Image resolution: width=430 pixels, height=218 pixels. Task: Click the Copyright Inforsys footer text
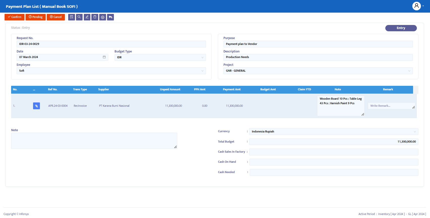tap(16, 214)
